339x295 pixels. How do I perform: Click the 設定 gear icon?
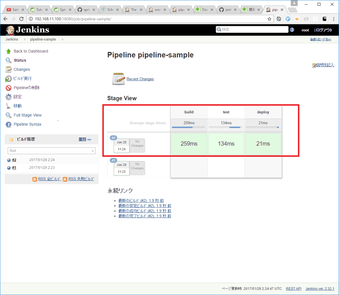pos(8,97)
